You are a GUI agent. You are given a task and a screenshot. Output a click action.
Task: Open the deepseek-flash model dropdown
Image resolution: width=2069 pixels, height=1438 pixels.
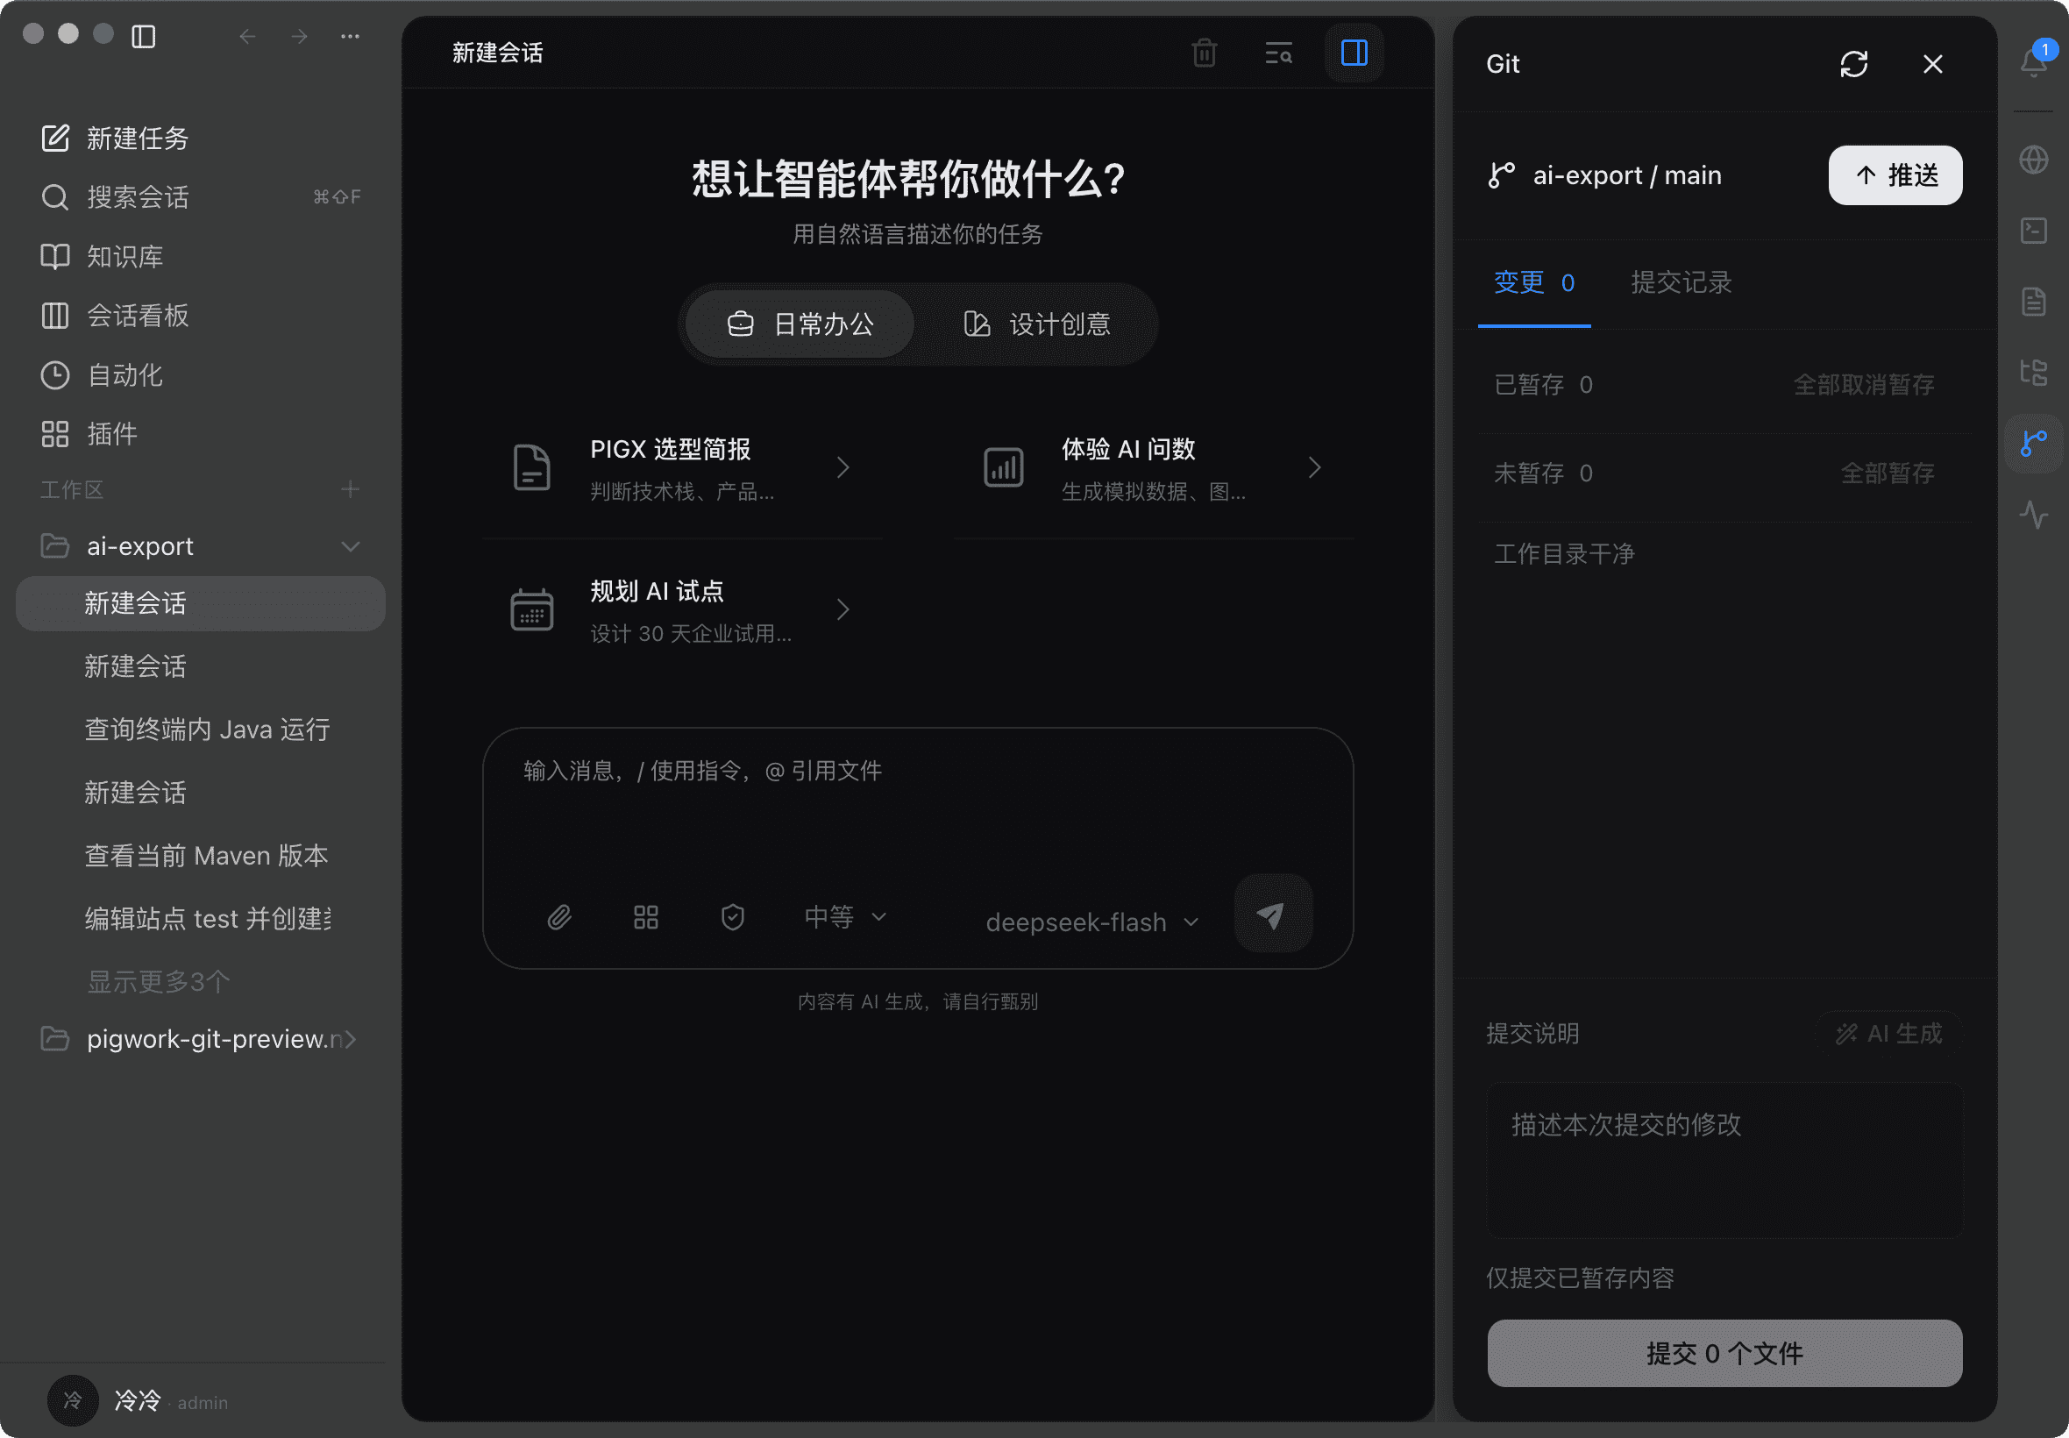click(1092, 922)
